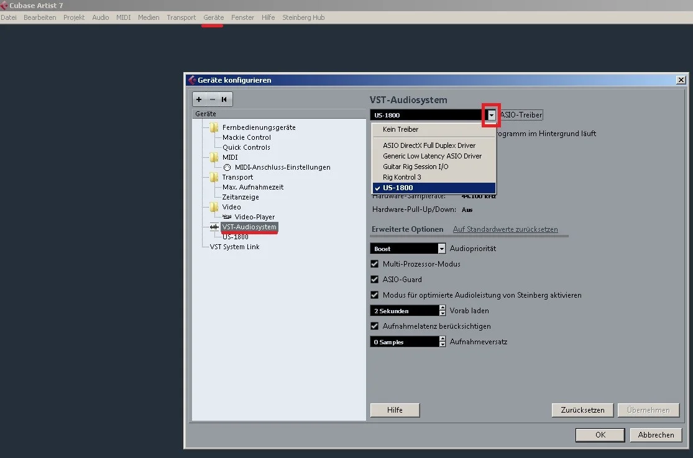Uncheck Aufnahmelatenz berücksichtigen
Image resolution: width=693 pixels, height=458 pixels.
[374, 326]
